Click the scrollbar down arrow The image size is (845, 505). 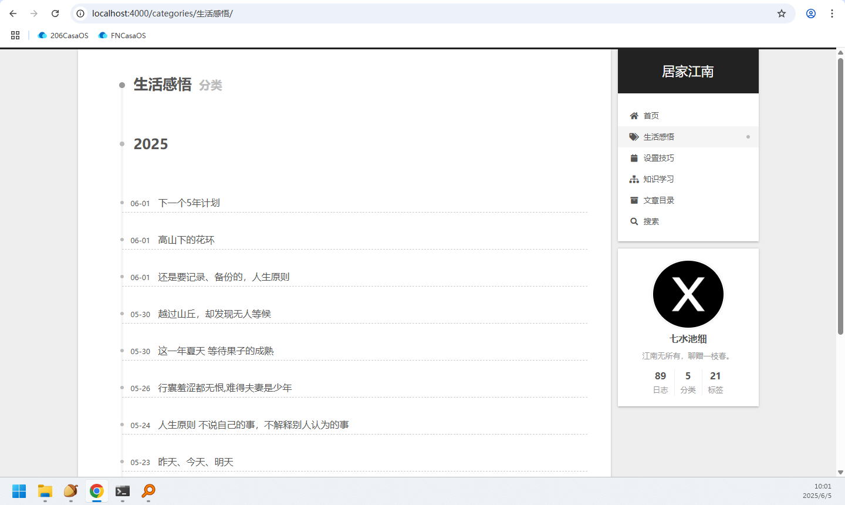pos(840,472)
